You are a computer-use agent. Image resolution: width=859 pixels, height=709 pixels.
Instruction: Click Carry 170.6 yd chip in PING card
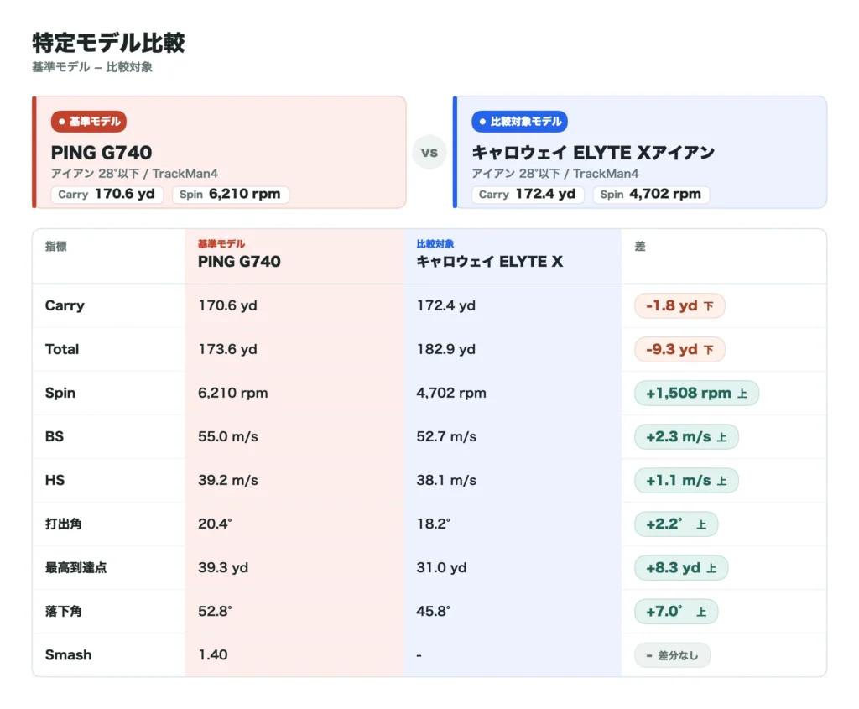[x=107, y=195]
